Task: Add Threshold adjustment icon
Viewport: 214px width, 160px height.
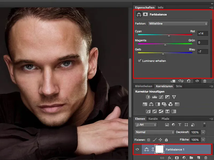Action: (x=161, y=111)
